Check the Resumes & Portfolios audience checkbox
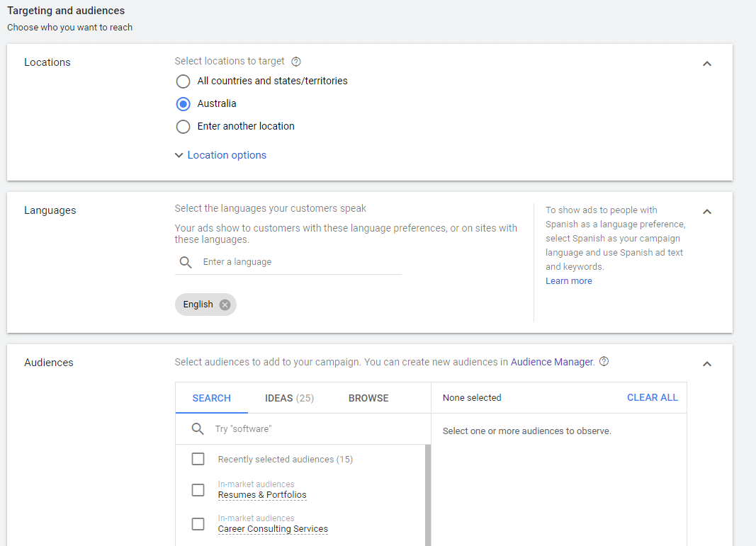This screenshot has height=546, width=756. click(x=198, y=490)
